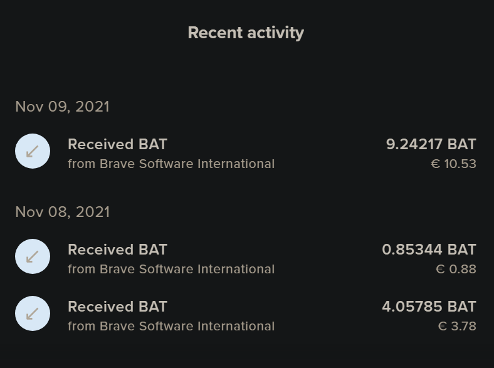Select the 4.05785 BAT amount
This screenshot has height=368, width=494.
point(429,307)
